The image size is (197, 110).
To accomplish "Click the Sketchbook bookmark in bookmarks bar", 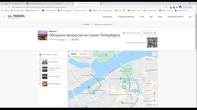I will coord(18,10).
